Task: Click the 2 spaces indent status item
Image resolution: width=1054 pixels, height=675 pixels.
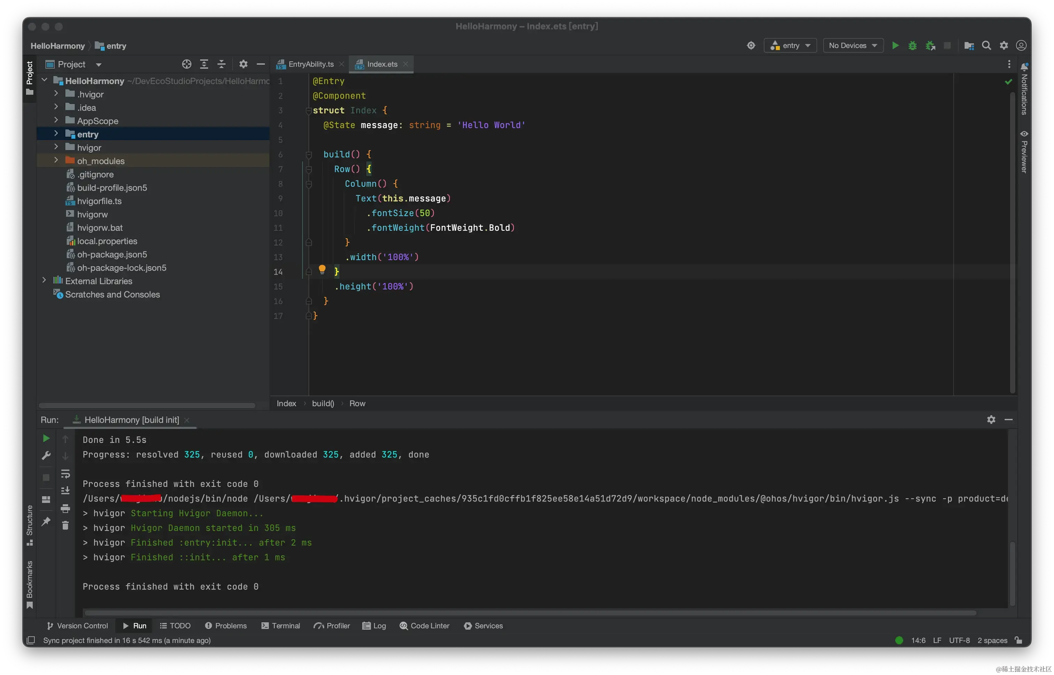Action: [992, 641]
